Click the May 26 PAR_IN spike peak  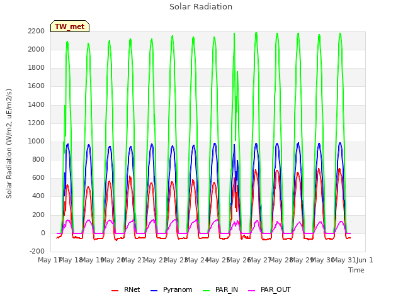(x=234, y=33)
